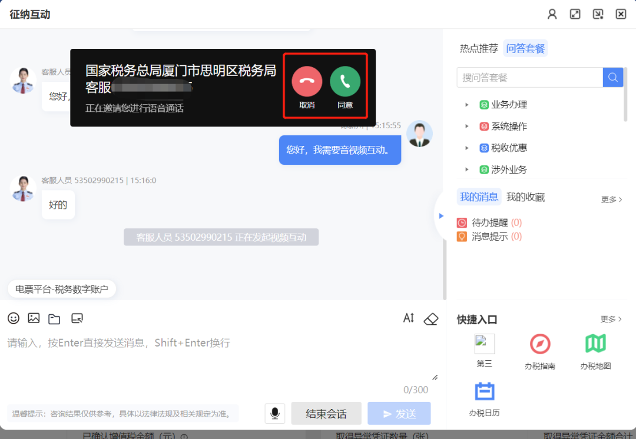636x439 pixels.
Task: Open 消息提示 (0) entry
Action: pos(489,237)
